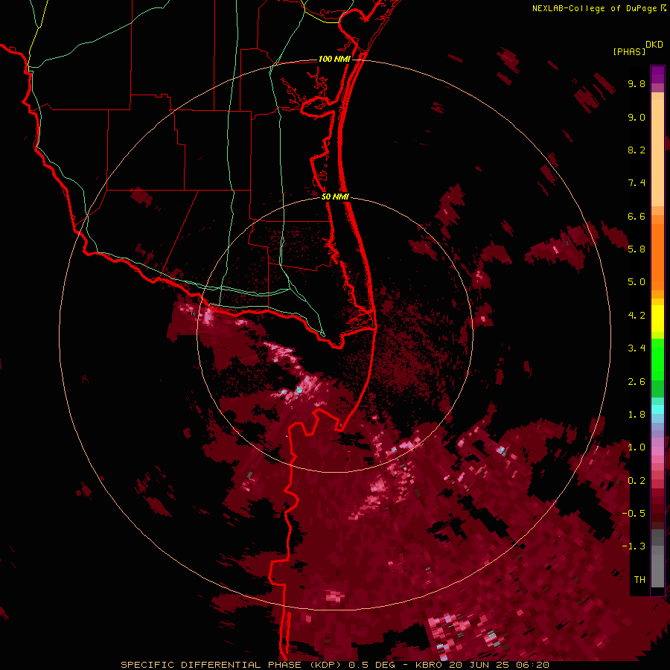Image resolution: width=670 pixels, height=670 pixels.
Task: Click the -1.3 value on color scale
Action: 634,546
